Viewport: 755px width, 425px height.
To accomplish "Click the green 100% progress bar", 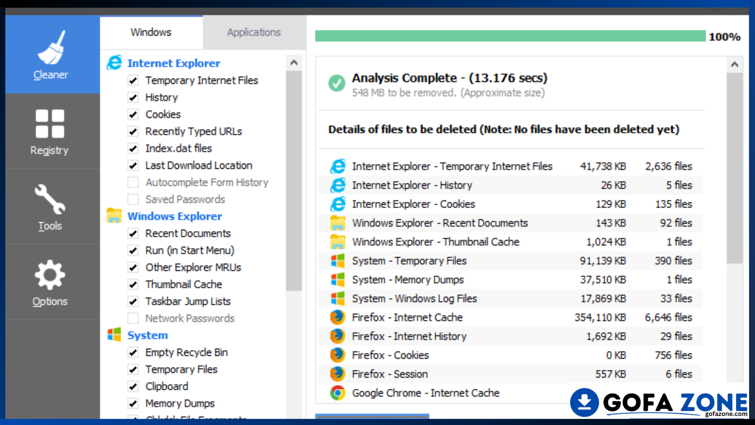I will [x=510, y=36].
